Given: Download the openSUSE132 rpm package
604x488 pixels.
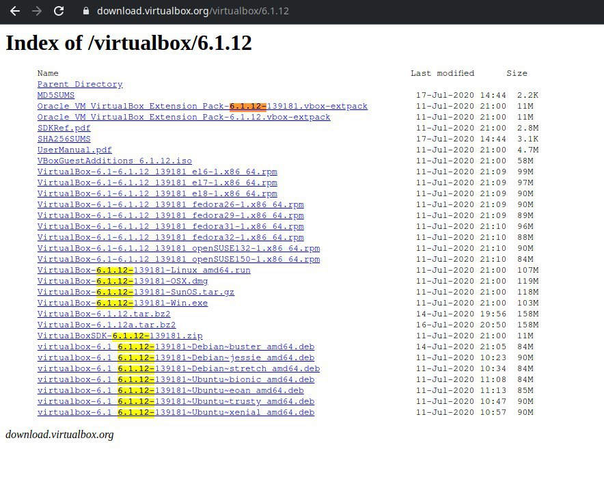Looking at the screenshot, I should [x=178, y=248].
